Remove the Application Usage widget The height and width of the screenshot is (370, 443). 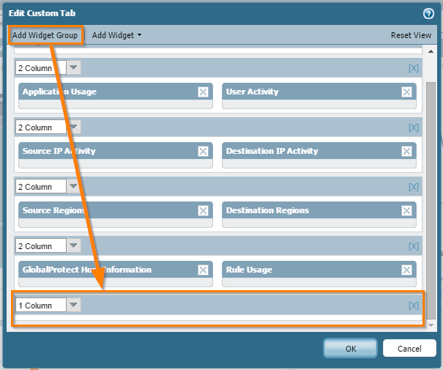203,92
